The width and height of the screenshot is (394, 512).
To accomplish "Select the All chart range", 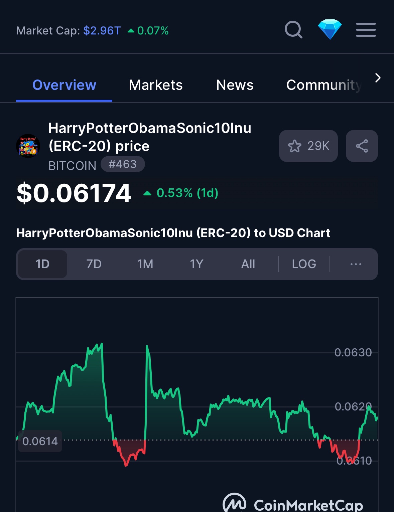I will tap(248, 264).
